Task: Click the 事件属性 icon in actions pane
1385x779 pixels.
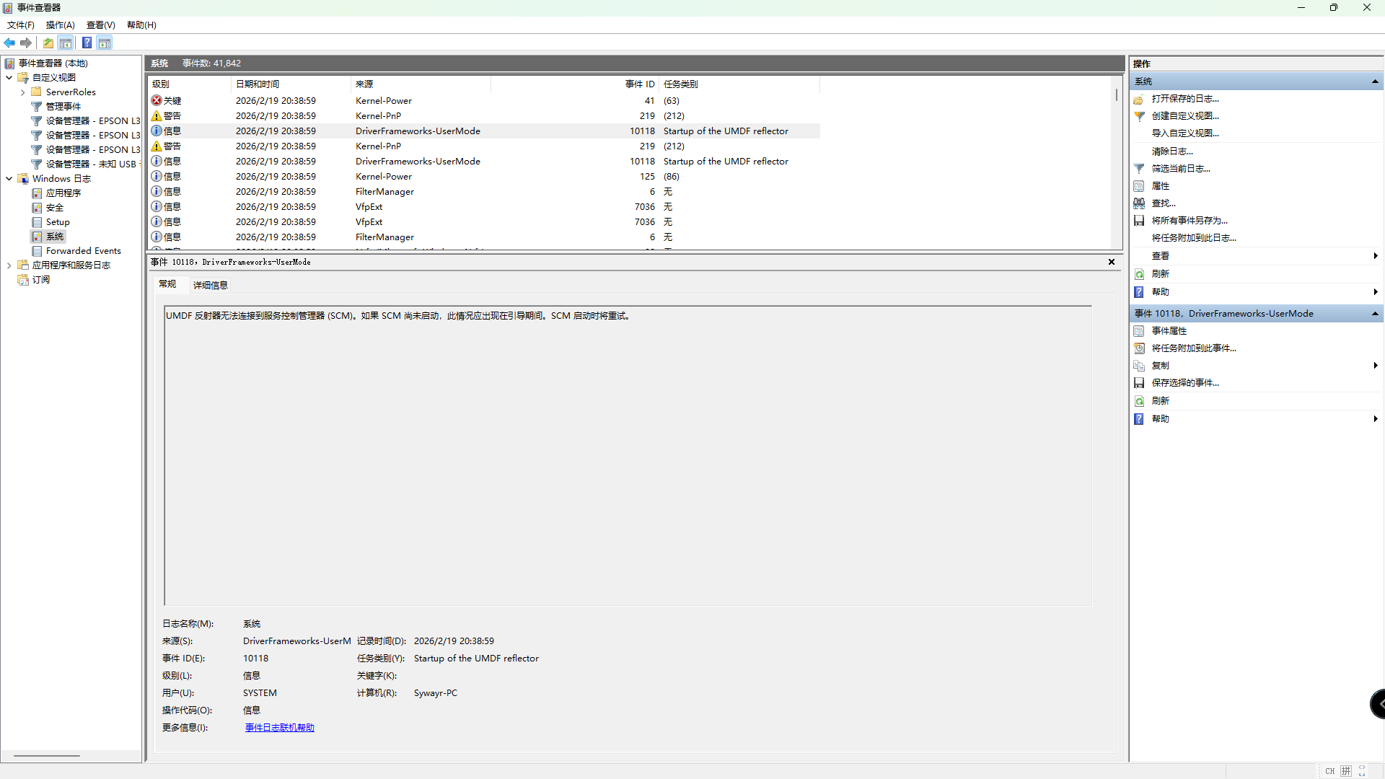Action: click(1139, 331)
